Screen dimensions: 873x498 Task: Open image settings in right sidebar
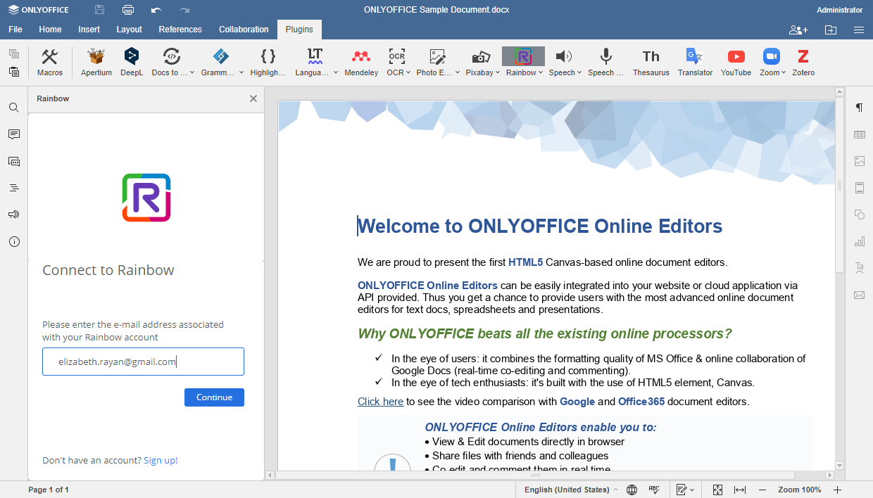pyautogui.click(x=859, y=161)
